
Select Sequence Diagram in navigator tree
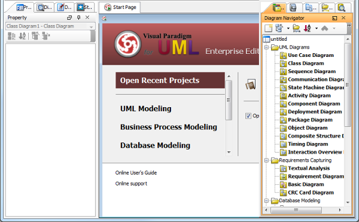pos(312,71)
